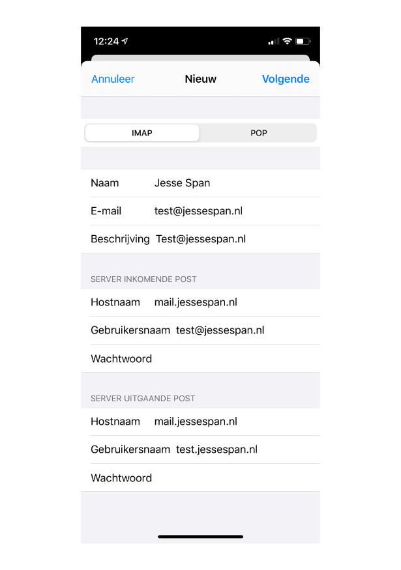401x570 pixels.
Task: Edit the Naam field Jesse Span
Action: coord(201,183)
